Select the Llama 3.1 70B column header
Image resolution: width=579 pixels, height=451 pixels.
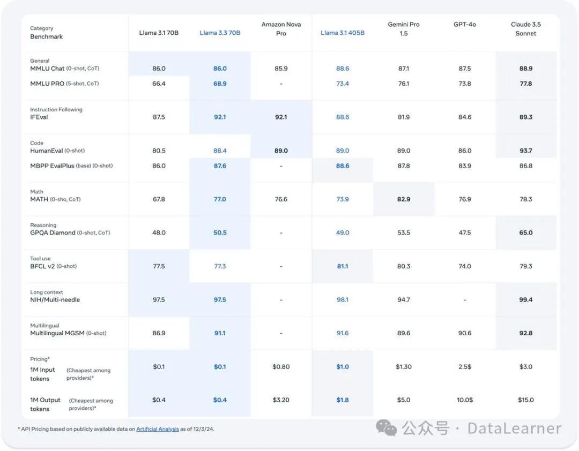pos(159,33)
